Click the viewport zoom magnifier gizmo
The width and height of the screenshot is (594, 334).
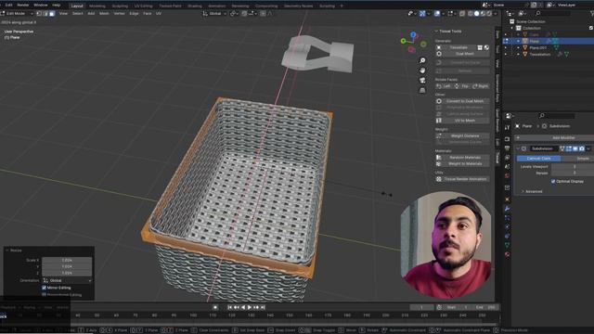coord(422,60)
